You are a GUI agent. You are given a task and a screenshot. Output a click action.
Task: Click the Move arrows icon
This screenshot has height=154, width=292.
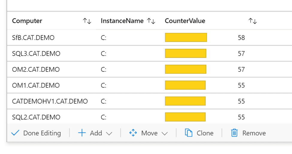(x=133, y=133)
